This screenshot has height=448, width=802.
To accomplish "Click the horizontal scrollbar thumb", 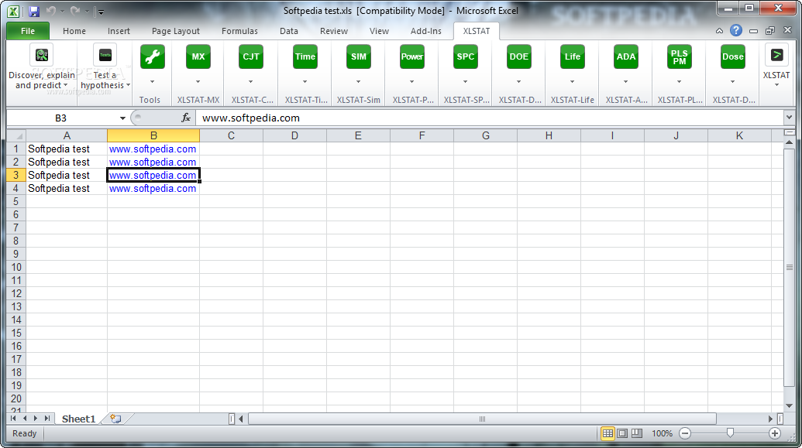I will pyautogui.click(x=482, y=419).
